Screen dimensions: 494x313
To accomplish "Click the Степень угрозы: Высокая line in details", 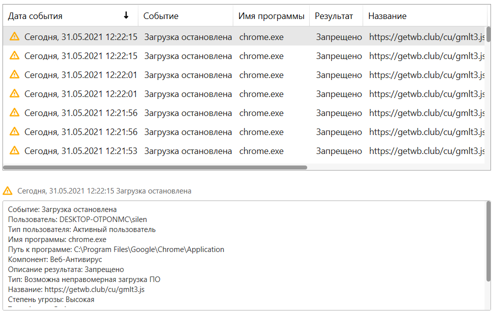I will (x=51, y=299).
